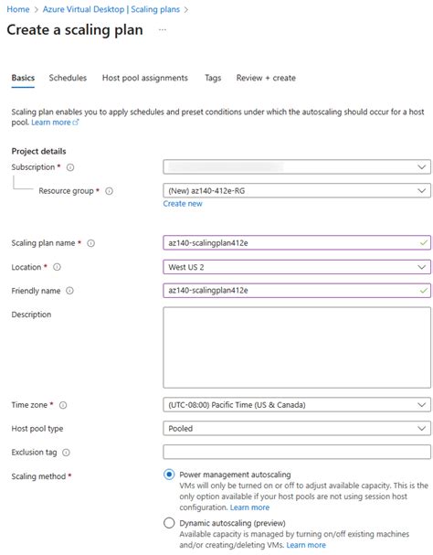Click the Friendly name input field

pyautogui.click(x=297, y=290)
